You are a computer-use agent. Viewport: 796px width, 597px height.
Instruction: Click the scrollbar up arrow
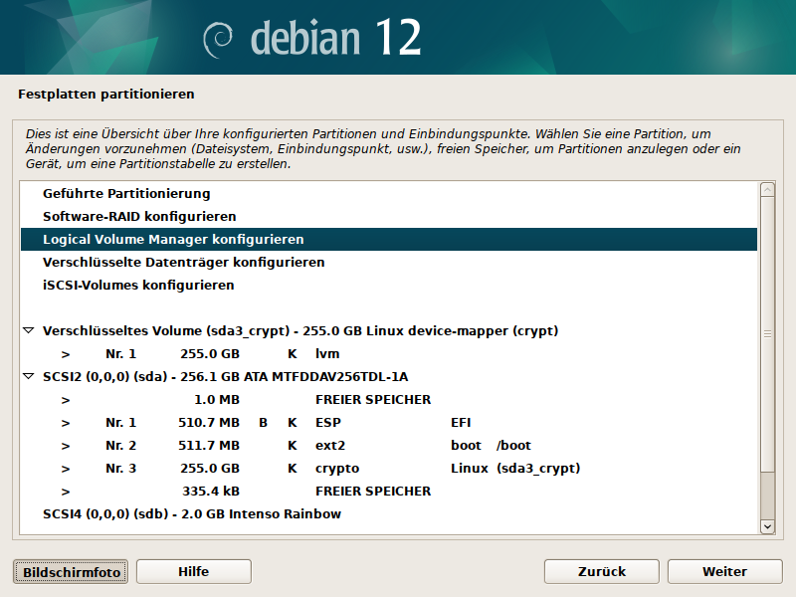pyautogui.click(x=767, y=189)
